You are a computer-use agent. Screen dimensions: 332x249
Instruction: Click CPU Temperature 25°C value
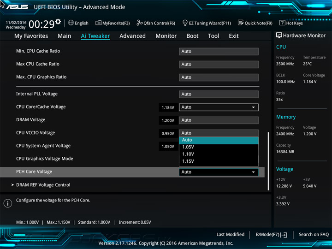[x=307, y=64]
